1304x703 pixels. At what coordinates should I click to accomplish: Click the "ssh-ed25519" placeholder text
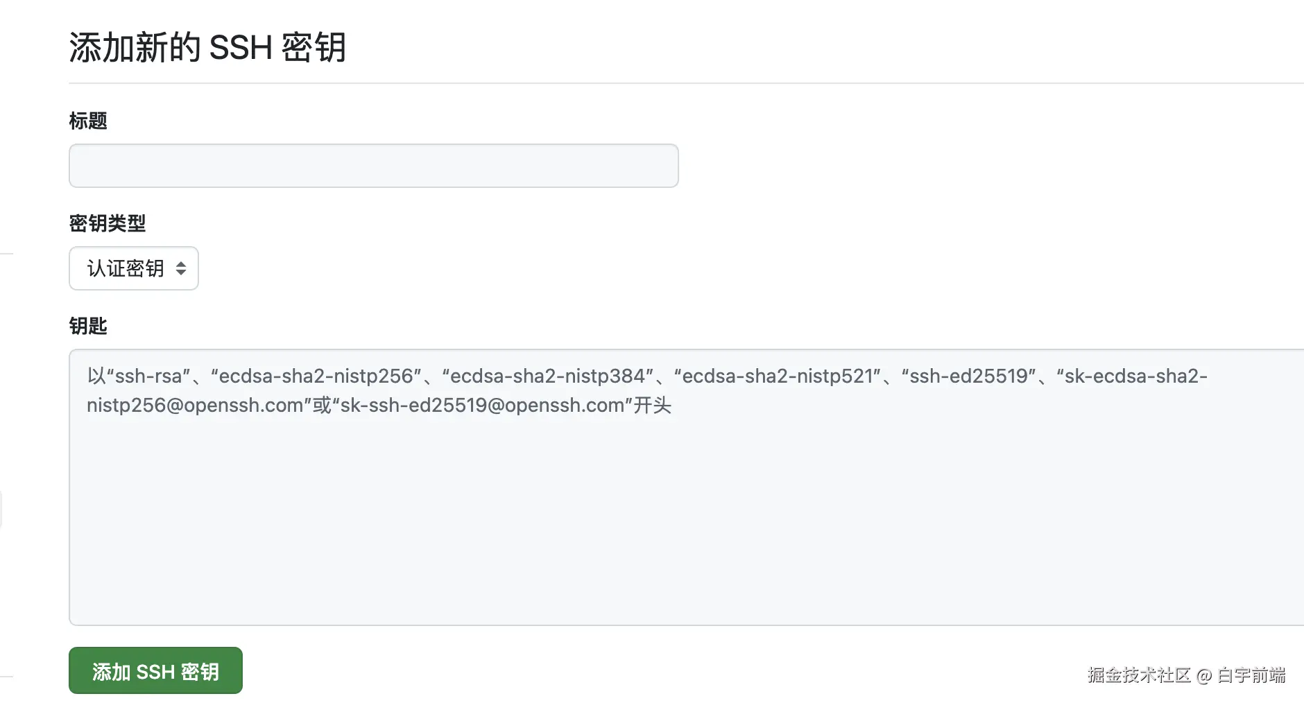point(968,376)
